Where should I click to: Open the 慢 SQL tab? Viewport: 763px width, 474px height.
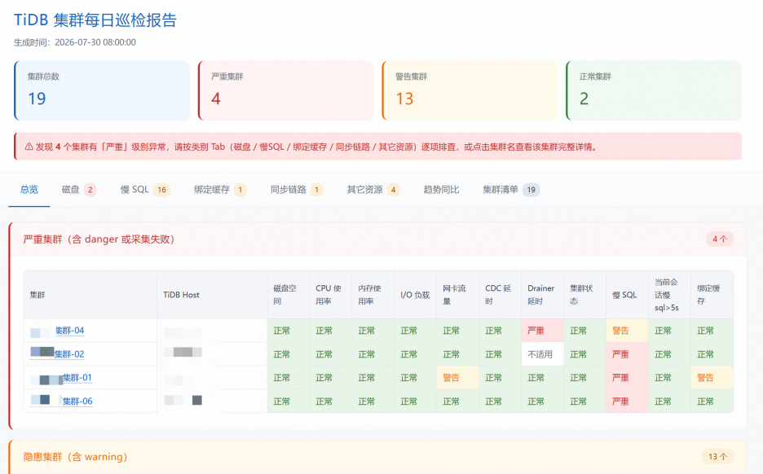click(145, 190)
